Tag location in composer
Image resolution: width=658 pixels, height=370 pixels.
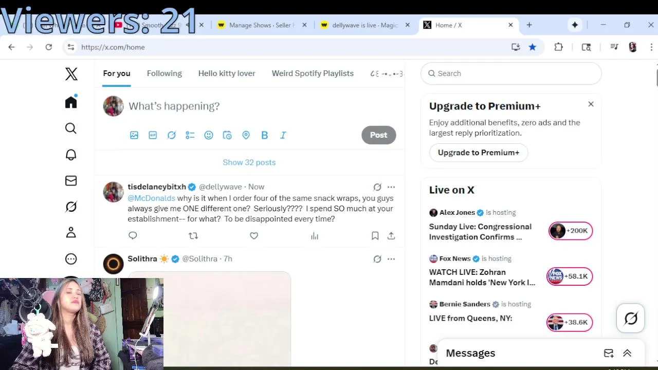[246, 135]
